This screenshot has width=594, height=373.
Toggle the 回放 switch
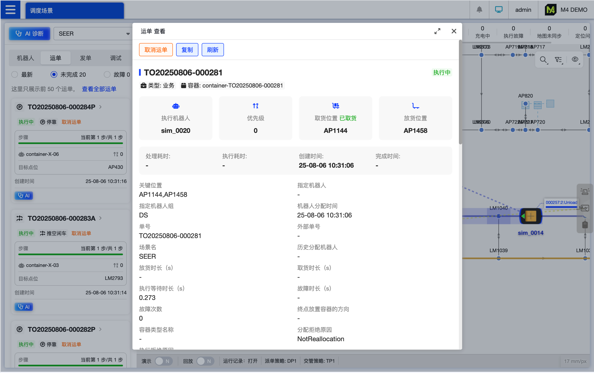tap(205, 361)
